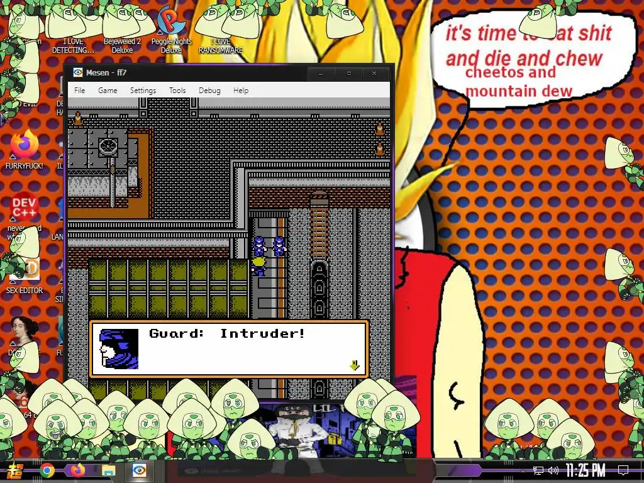Open Bejeweled 2 Deluxe desktop shortcut
This screenshot has height=483, width=644.
(122, 31)
